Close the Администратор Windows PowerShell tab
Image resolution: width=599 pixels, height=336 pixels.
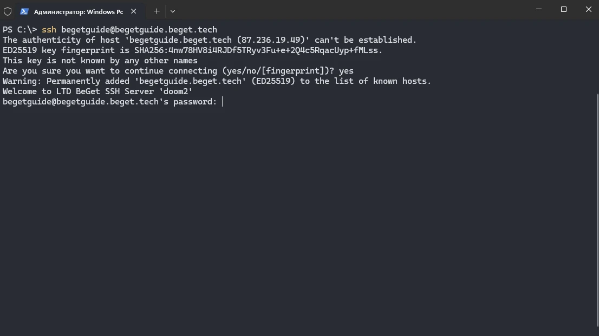click(133, 11)
